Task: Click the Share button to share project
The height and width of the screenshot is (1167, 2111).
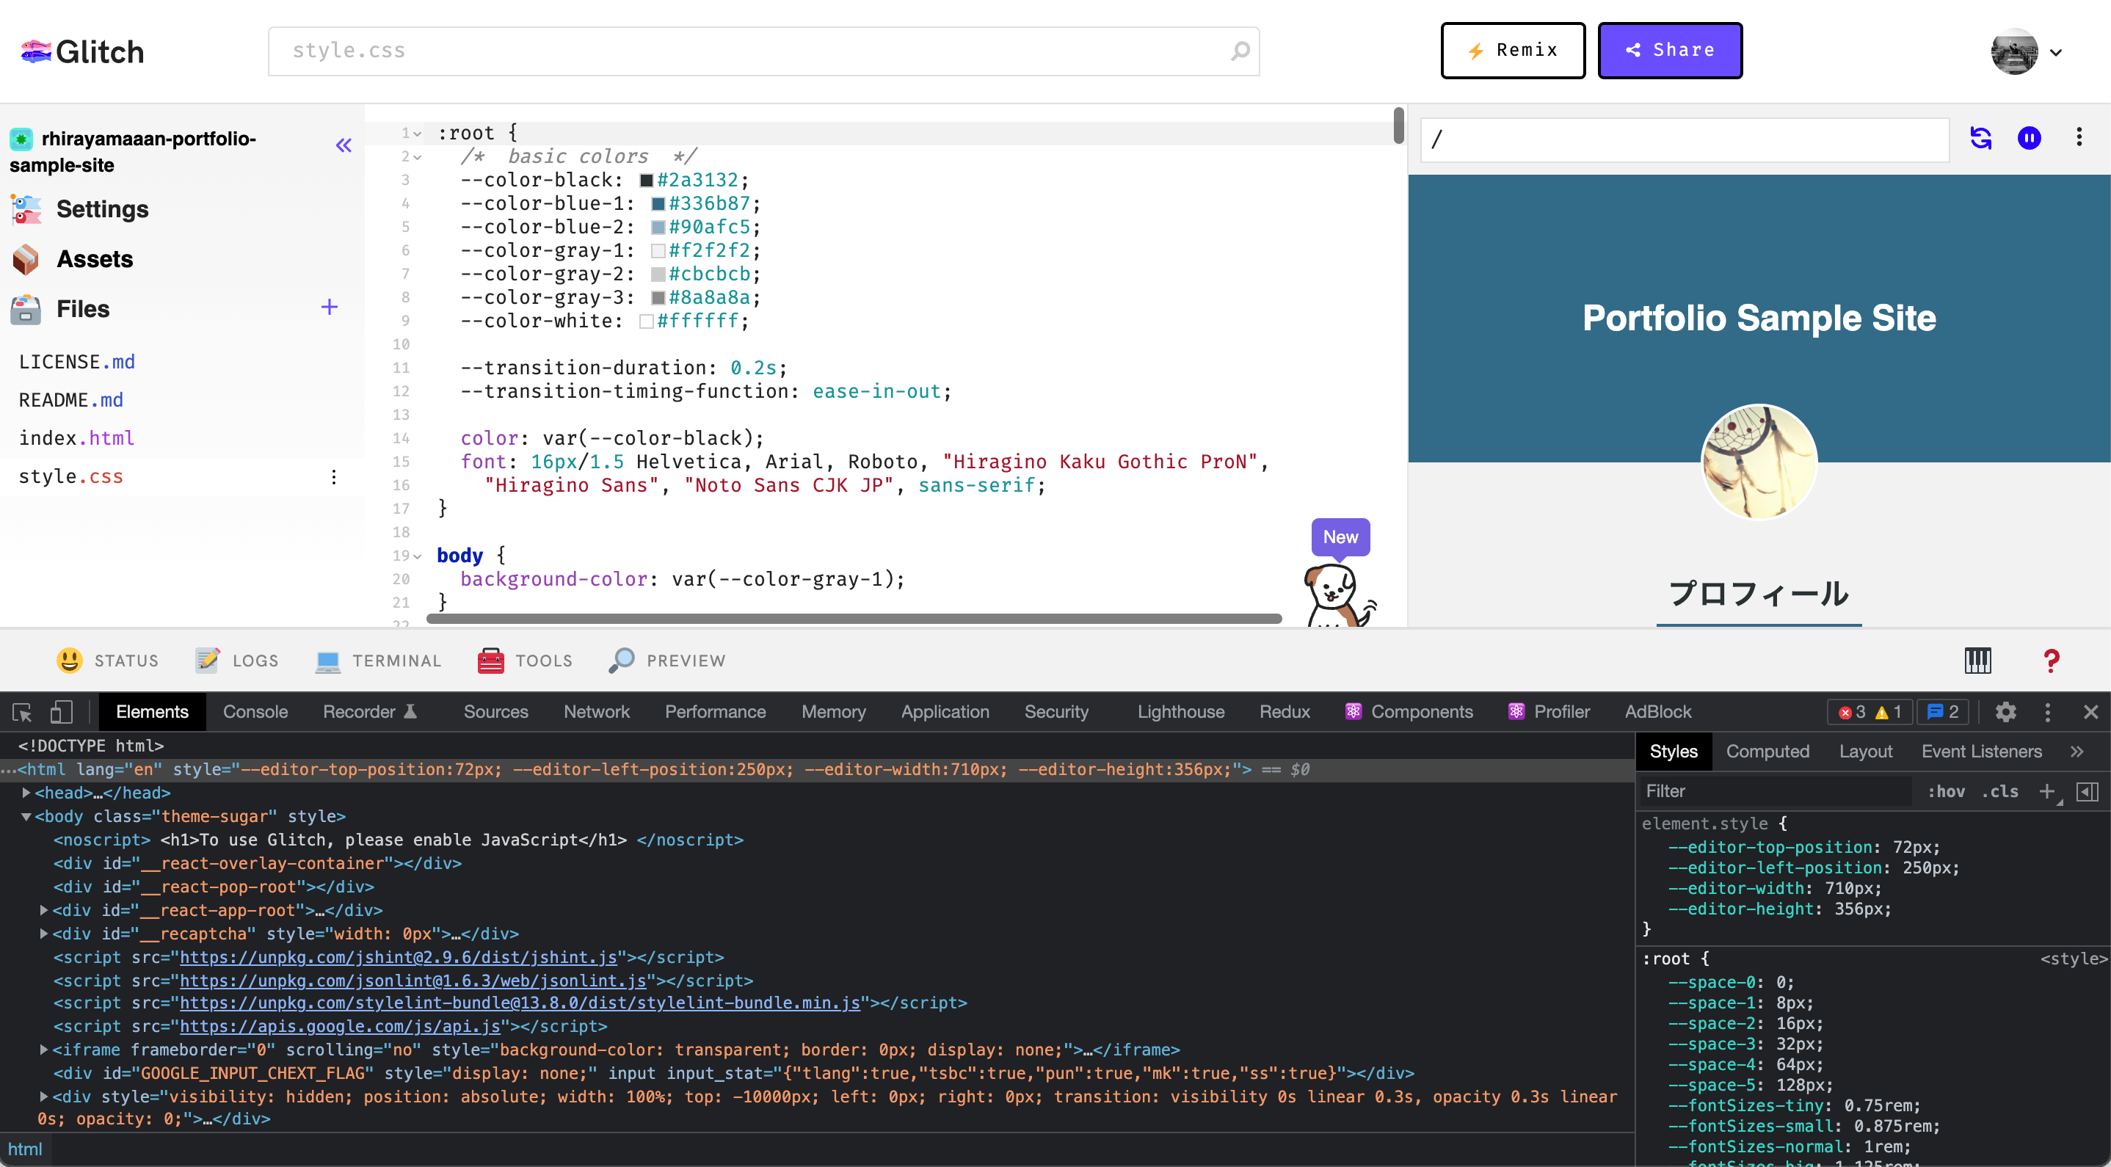Action: [1671, 49]
